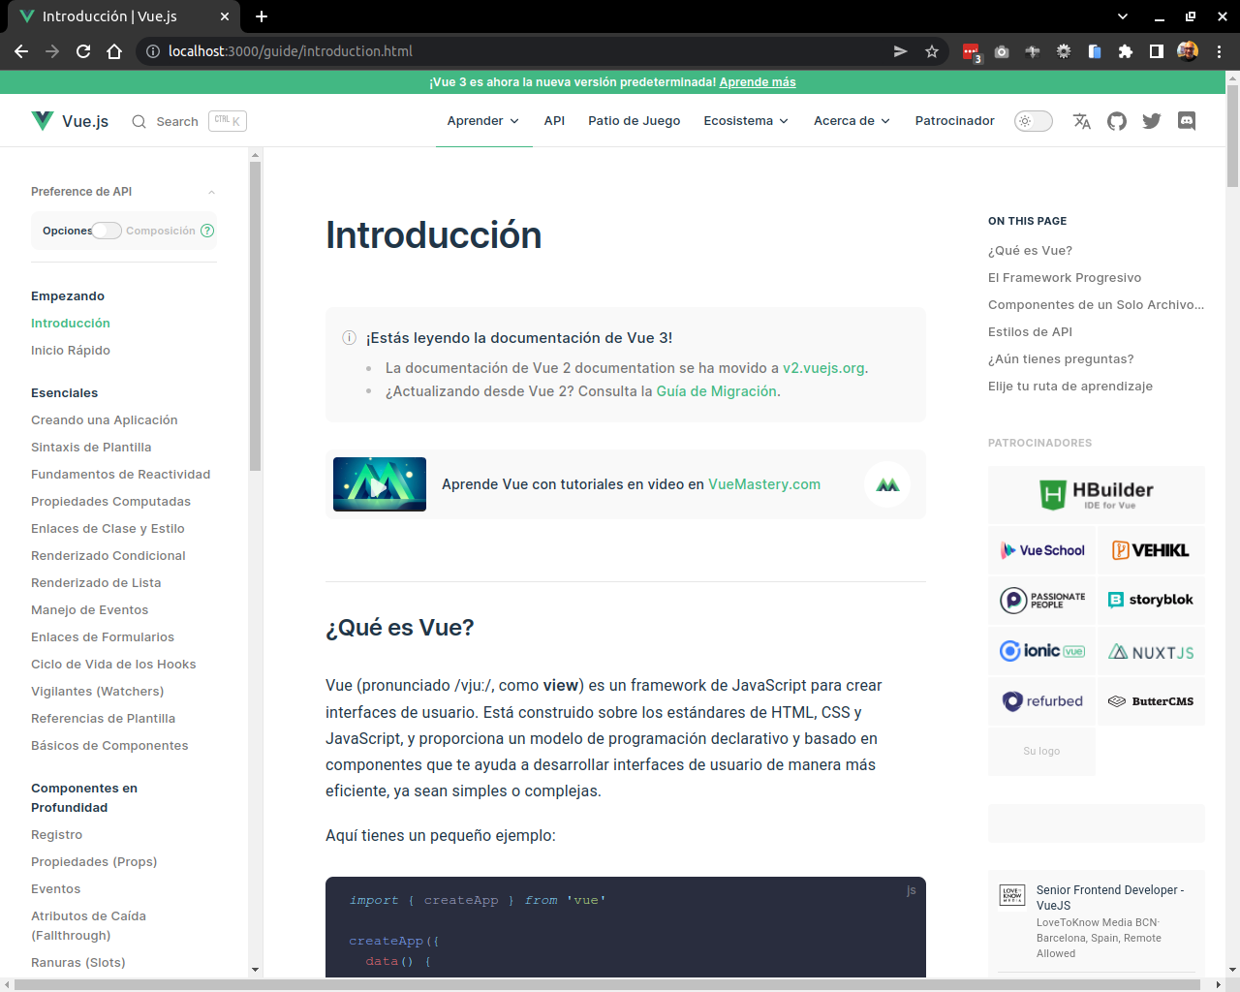
Task: Click the share page arrow icon
Action: pyautogui.click(x=901, y=51)
